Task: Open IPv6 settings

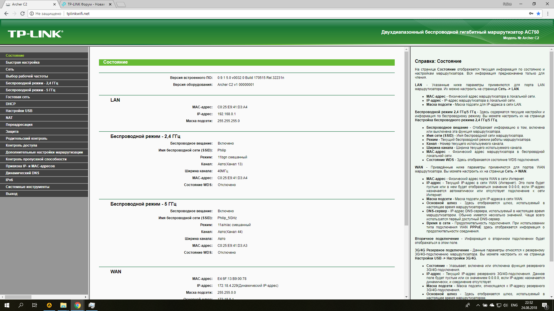Action: tap(44, 180)
